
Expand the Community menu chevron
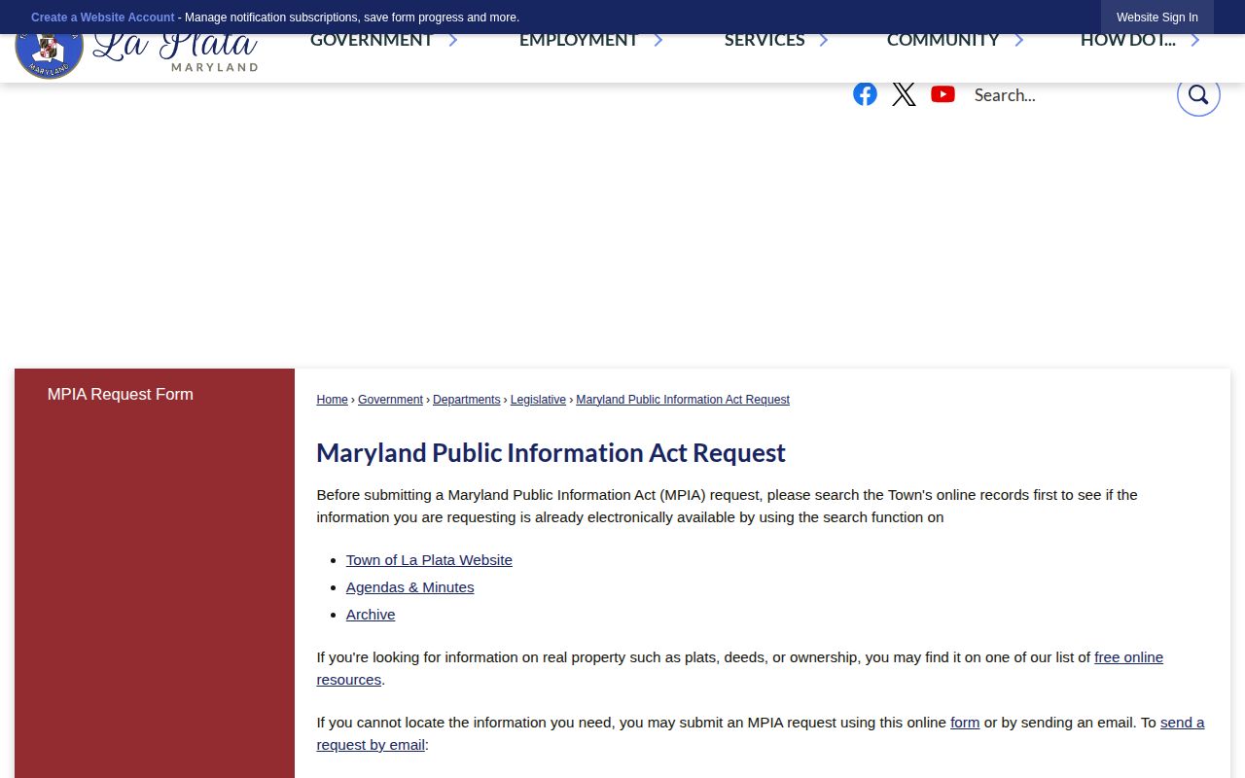tap(1019, 40)
